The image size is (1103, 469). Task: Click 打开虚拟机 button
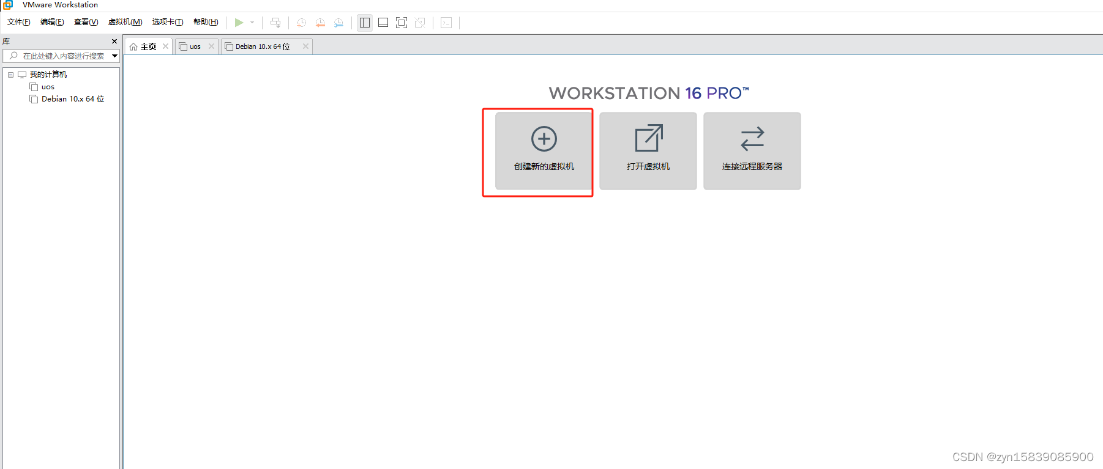pos(648,151)
